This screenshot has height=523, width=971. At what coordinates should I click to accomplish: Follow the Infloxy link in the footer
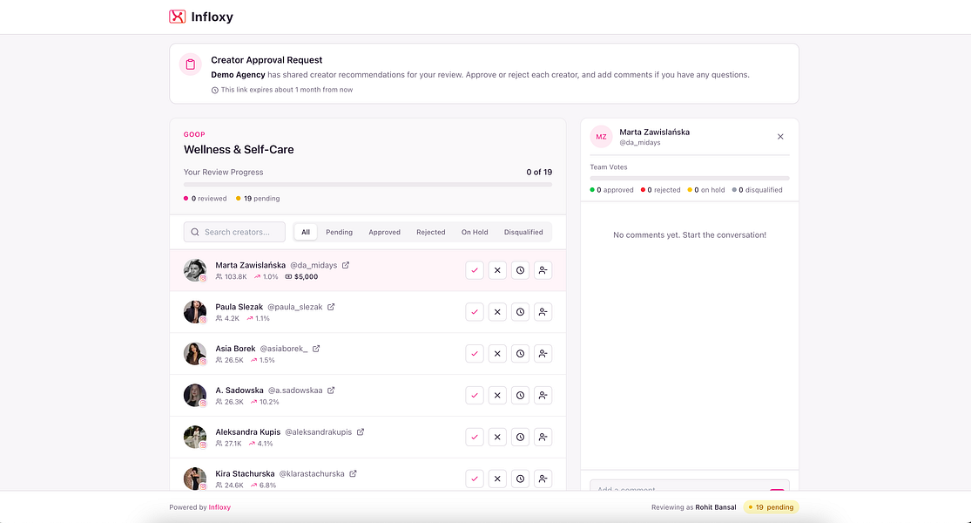pyautogui.click(x=219, y=507)
